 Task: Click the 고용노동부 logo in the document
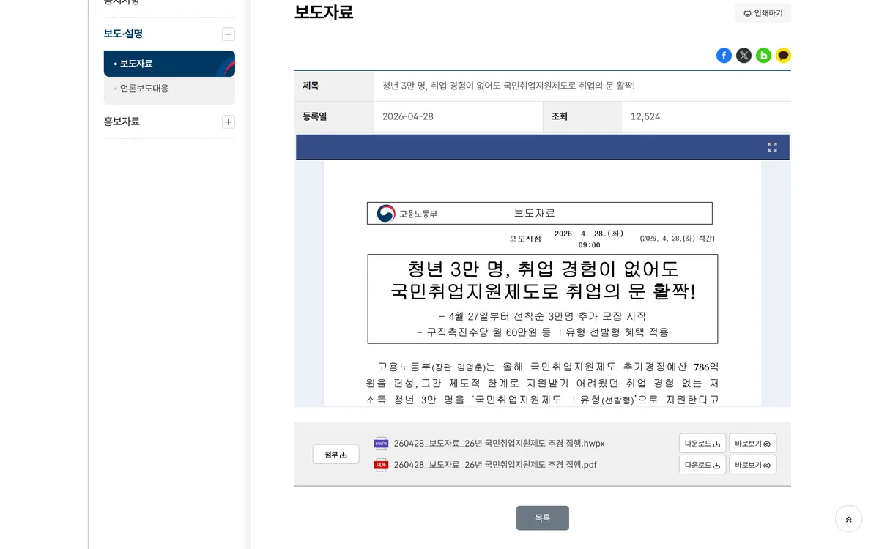point(407,214)
